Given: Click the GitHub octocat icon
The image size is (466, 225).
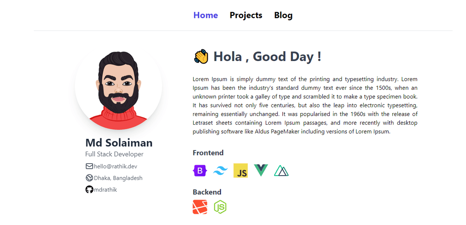Looking at the screenshot, I should (89, 190).
